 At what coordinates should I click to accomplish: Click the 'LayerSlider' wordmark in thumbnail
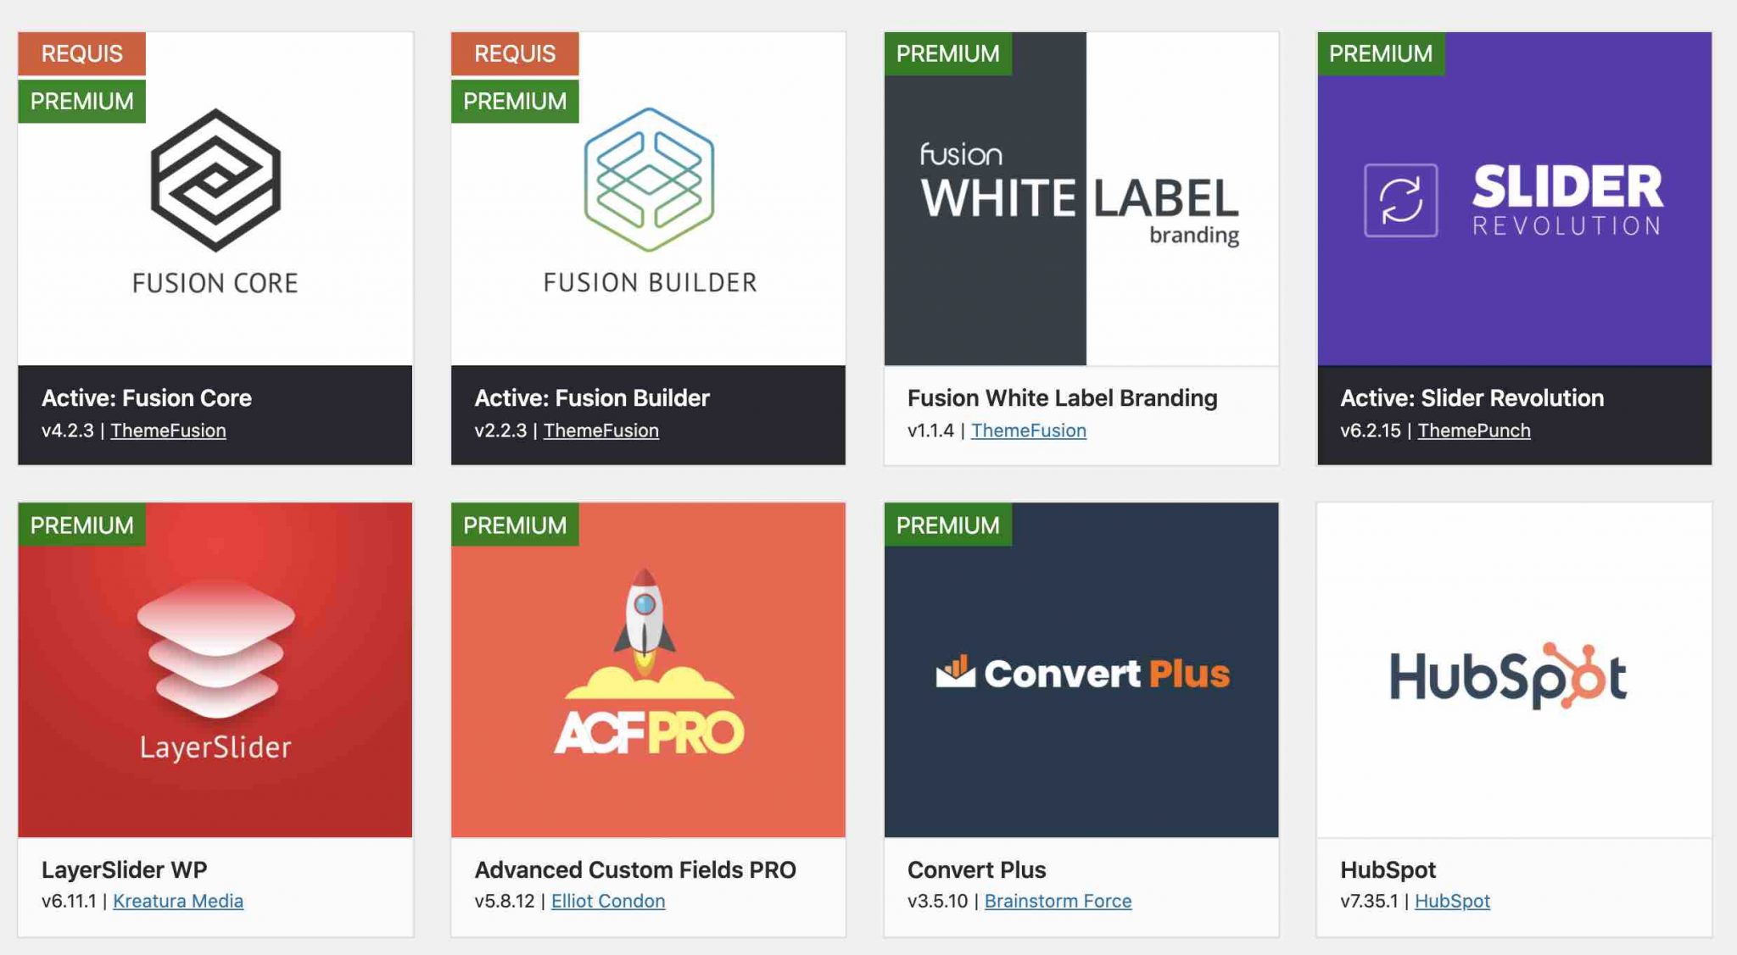(x=215, y=747)
